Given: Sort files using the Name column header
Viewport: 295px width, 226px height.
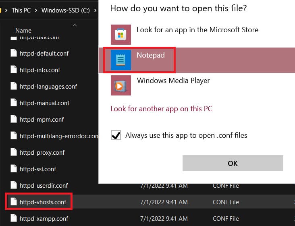Looking at the screenshot, I should (23, 31).
